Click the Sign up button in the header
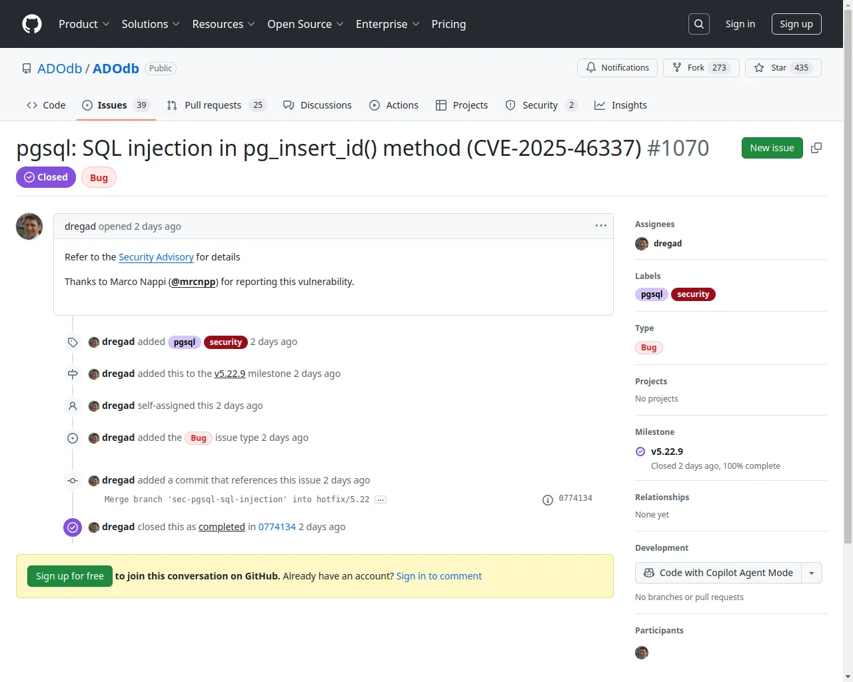 (x=796, y=24)
